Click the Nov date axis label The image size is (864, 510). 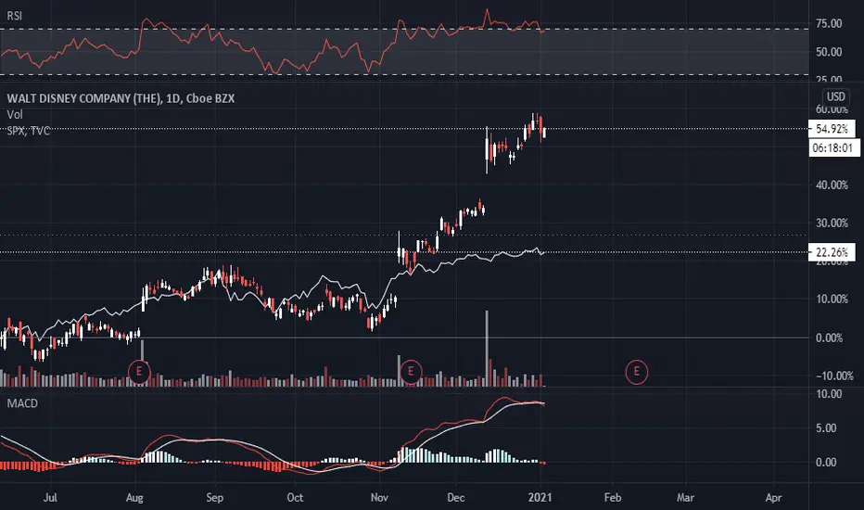pos(379,497)
